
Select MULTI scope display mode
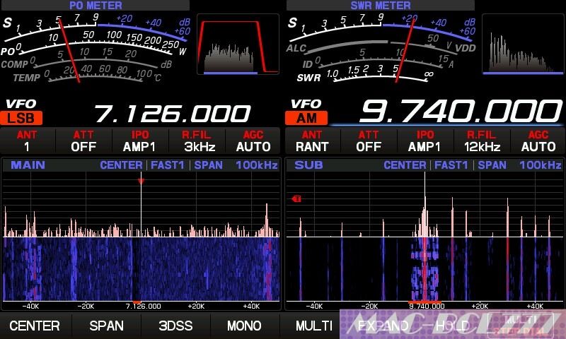click(313, 326)
